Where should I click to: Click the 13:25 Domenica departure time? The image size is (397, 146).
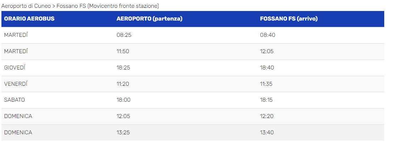pyautogui.click(x=124, y=133)
